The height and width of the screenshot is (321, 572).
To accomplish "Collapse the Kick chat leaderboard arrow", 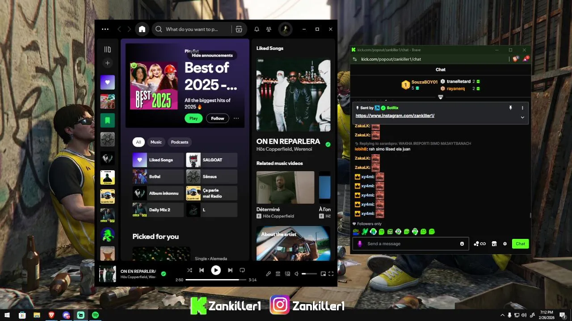I will click(441, 97).
